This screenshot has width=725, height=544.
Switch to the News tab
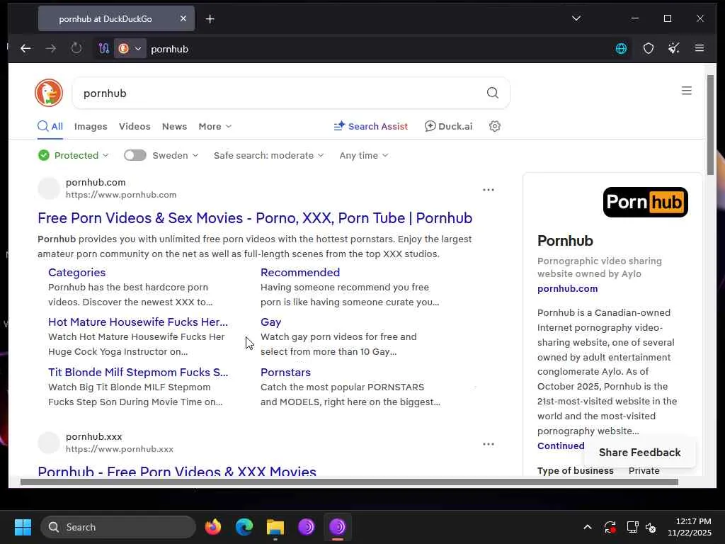click(x=174, y=126)
